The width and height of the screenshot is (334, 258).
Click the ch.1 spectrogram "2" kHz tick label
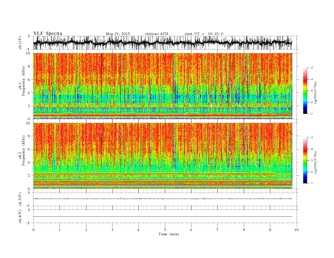(30, 106)
